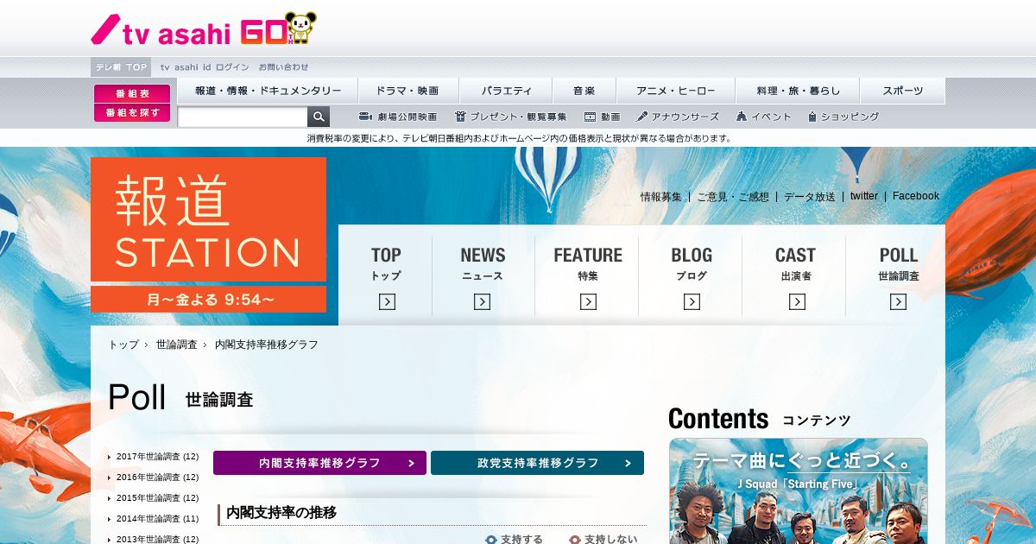Click the arrow icon under CAST

click(797, 301)
